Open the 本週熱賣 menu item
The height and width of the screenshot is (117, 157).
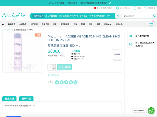[23, 24]
